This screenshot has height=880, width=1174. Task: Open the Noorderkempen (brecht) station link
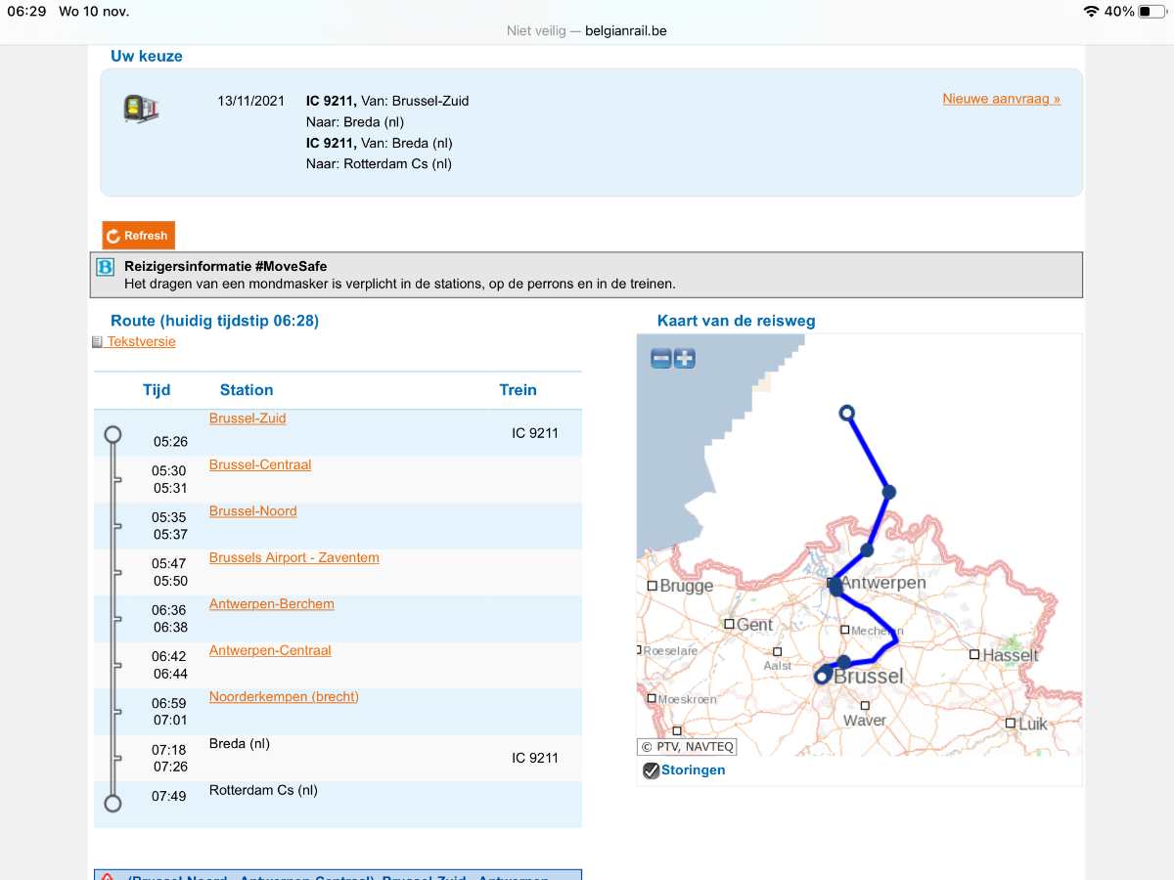click(x=284, y=697)
